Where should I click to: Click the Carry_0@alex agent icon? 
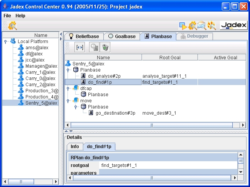pos(21,78)
